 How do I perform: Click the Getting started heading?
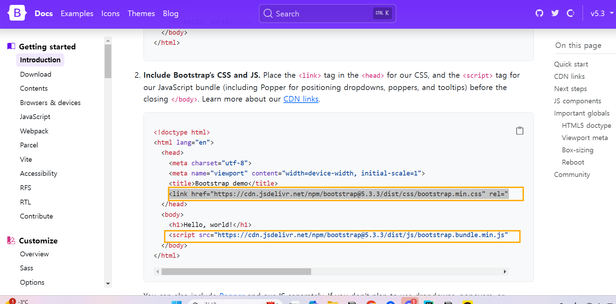click(47, 47)
